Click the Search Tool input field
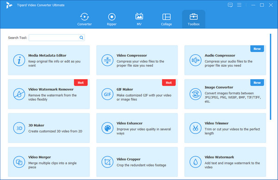278x180 pixels. point(57,37)
